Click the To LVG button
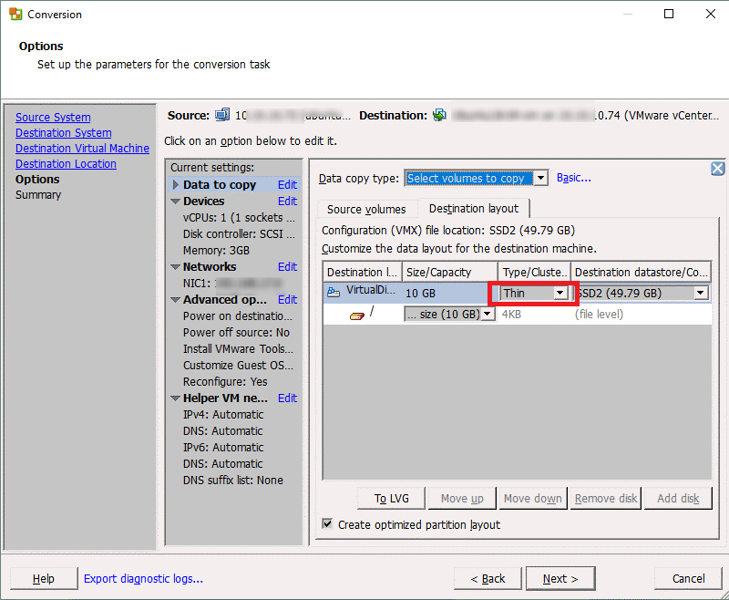Screen dimensions: 729x600 click(392, 499)
